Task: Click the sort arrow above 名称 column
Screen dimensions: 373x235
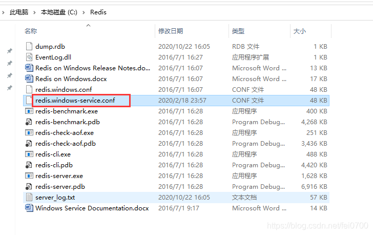Action: pos(88,25)
